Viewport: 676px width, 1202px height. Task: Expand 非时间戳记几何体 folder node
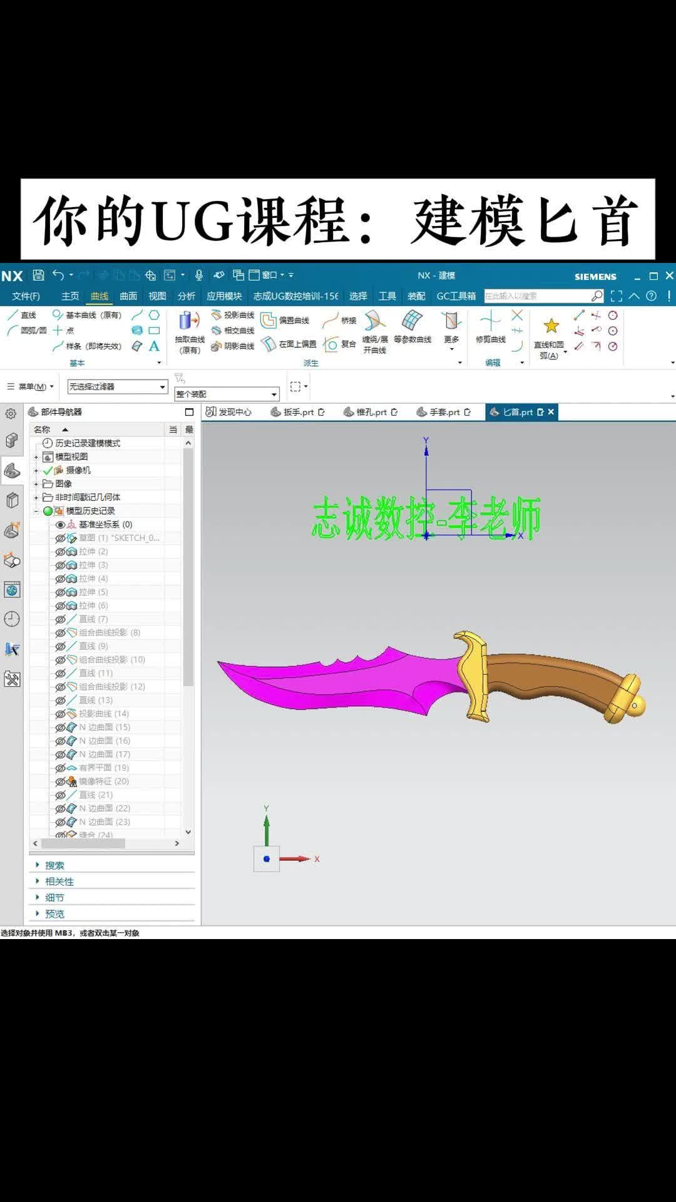(x=36, y=498)
